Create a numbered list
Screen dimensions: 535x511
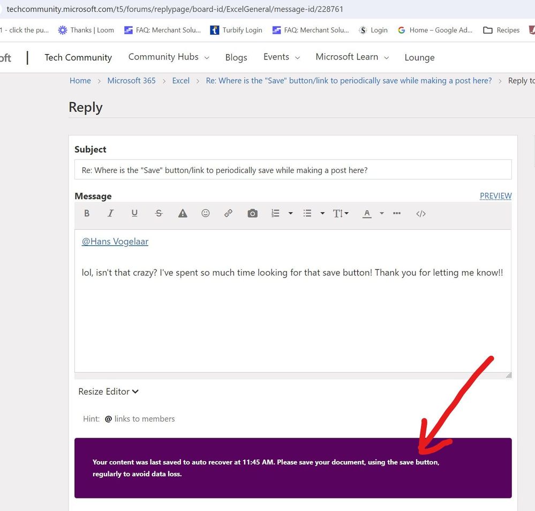276,213
